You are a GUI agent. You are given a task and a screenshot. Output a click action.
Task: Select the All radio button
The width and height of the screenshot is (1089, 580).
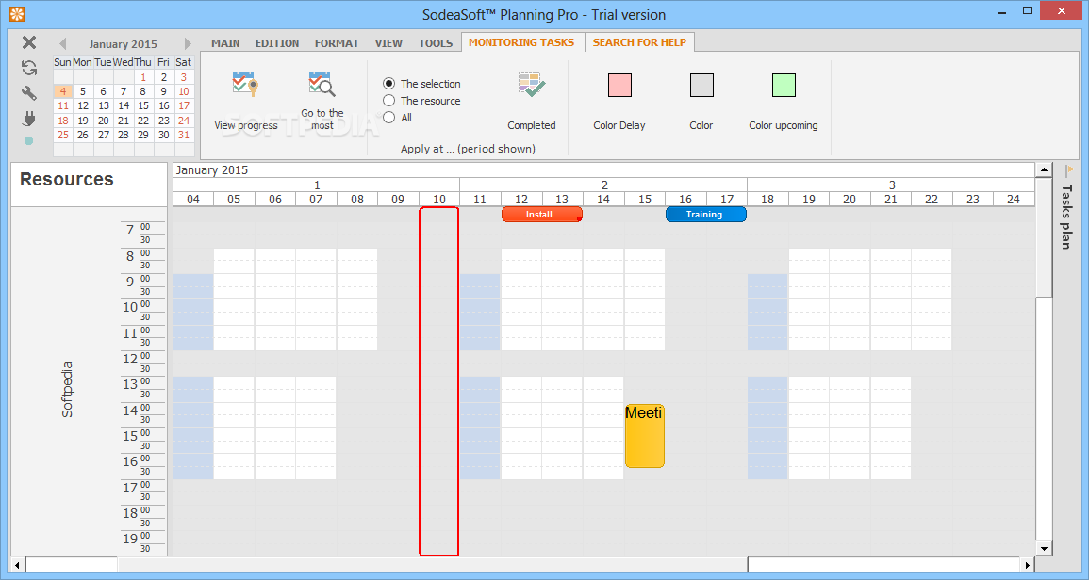(x=388, y=118)
